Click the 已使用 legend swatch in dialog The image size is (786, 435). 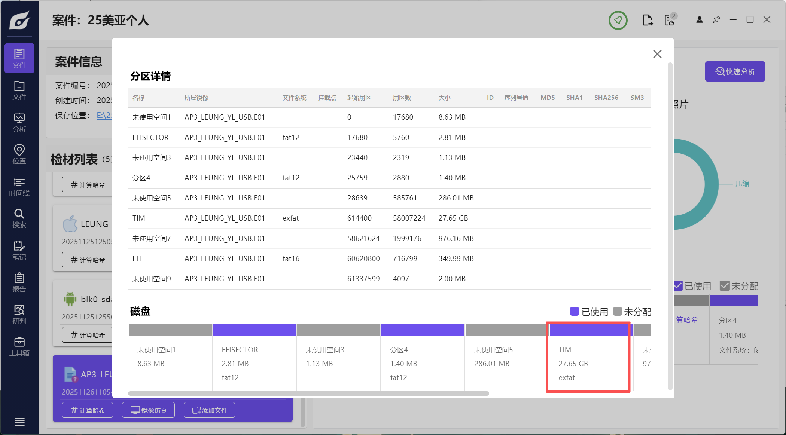[x=574, y=311]
